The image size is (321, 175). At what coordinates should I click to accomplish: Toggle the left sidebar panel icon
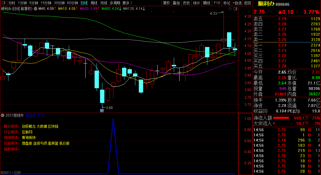click(3, 3)
